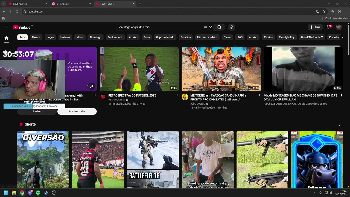350x197 pixels.
Task: Open the Diversão short thumbnail
Action: tap(43, 160)
